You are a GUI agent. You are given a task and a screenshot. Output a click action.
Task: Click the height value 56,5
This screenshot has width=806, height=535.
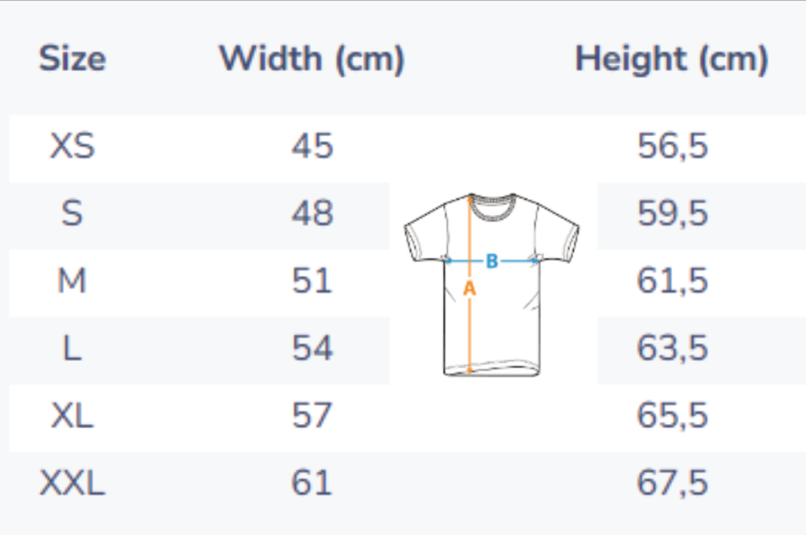[x=673, y=147]
